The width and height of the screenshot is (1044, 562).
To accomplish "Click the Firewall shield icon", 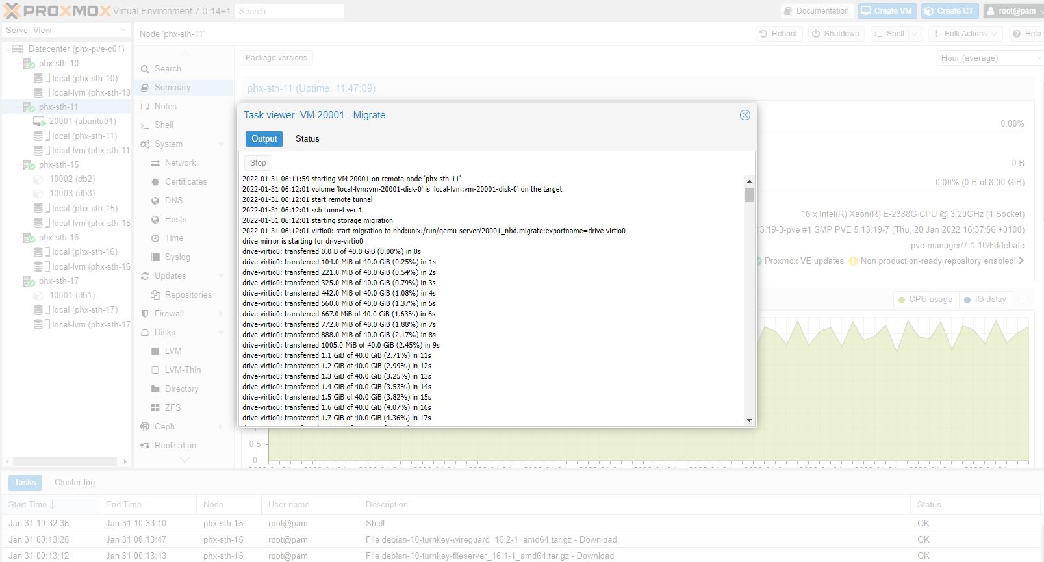I will [145, 314].
